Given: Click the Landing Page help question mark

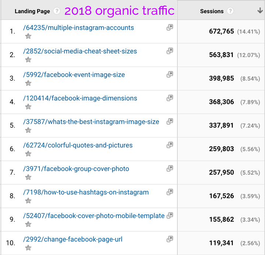Looking at the screenshot, I should pyautogui.click(x=57, y=11).
